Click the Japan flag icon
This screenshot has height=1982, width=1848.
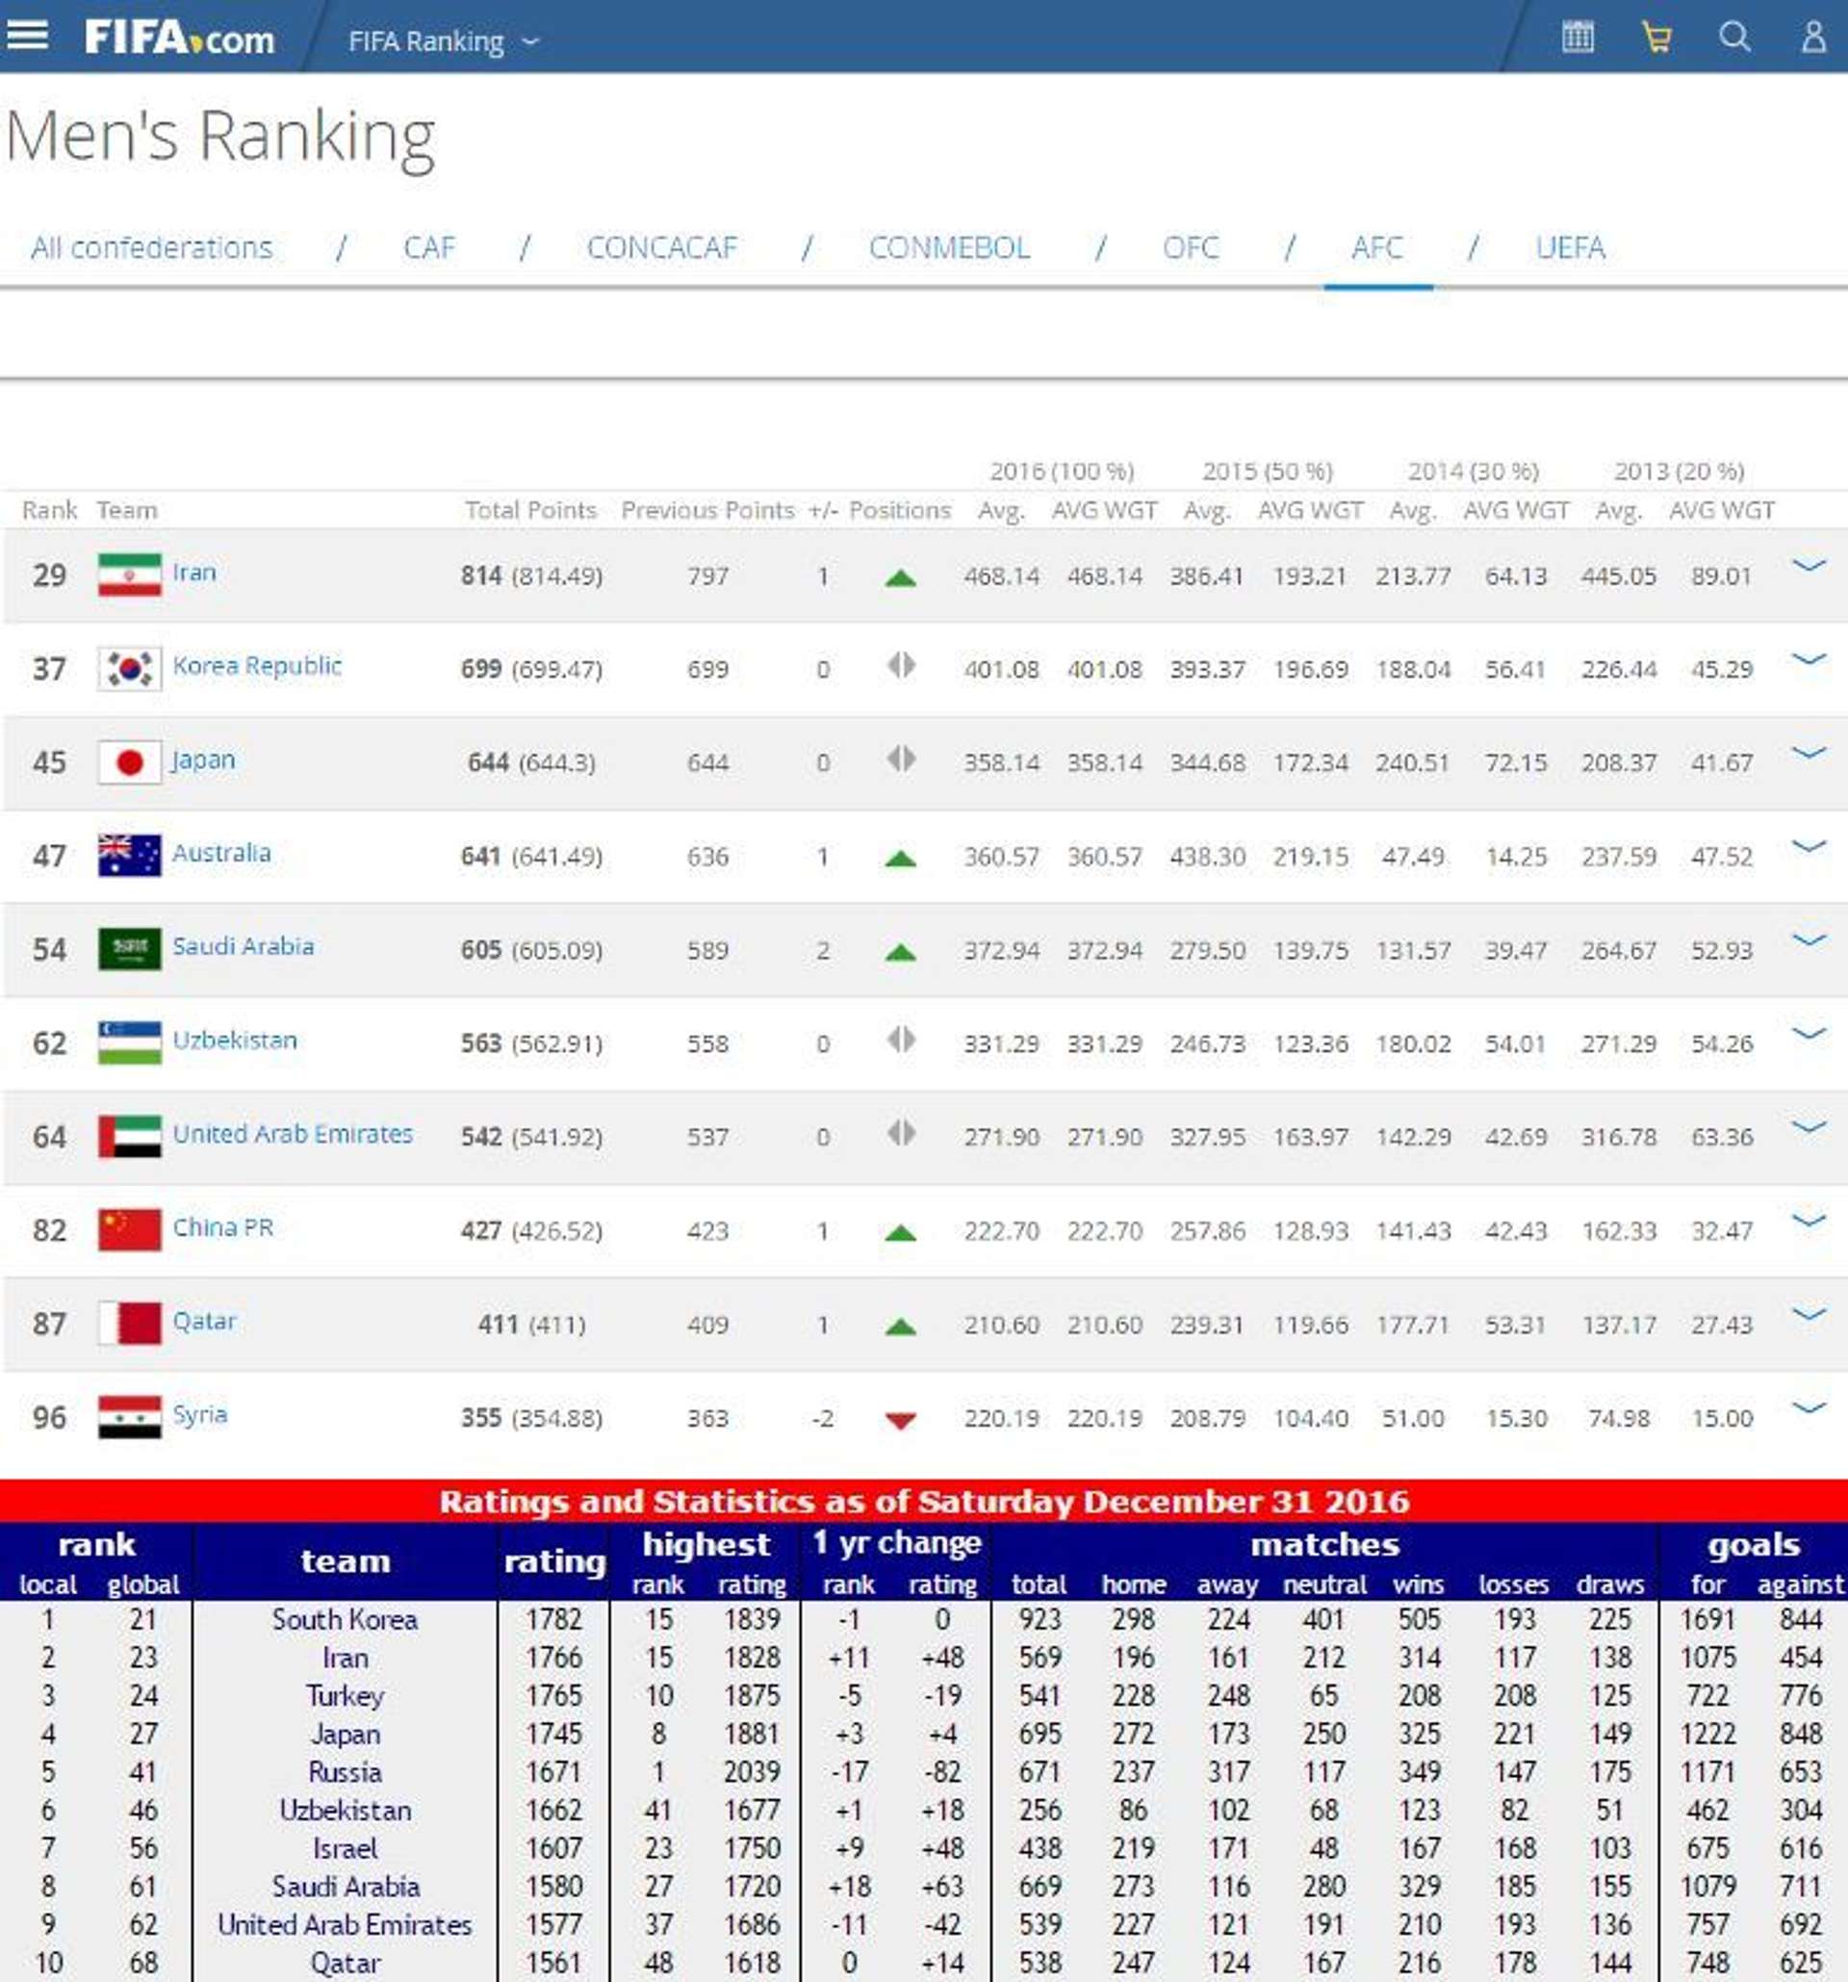coord(130,761)
